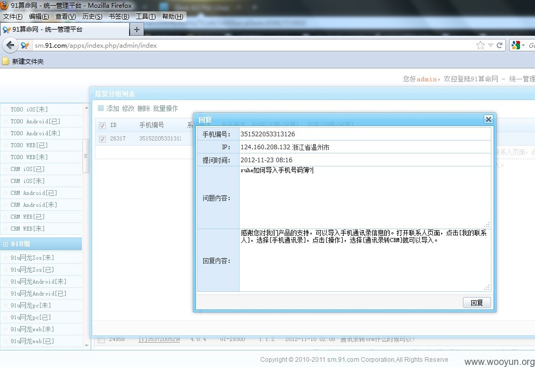Click the icon beside the 添加 toolbar item

pyautogui.click(x=101, y=108)
